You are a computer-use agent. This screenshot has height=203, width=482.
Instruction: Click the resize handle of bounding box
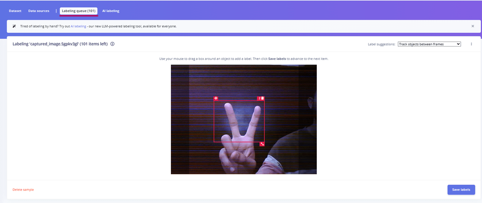(x=262, y=144)
